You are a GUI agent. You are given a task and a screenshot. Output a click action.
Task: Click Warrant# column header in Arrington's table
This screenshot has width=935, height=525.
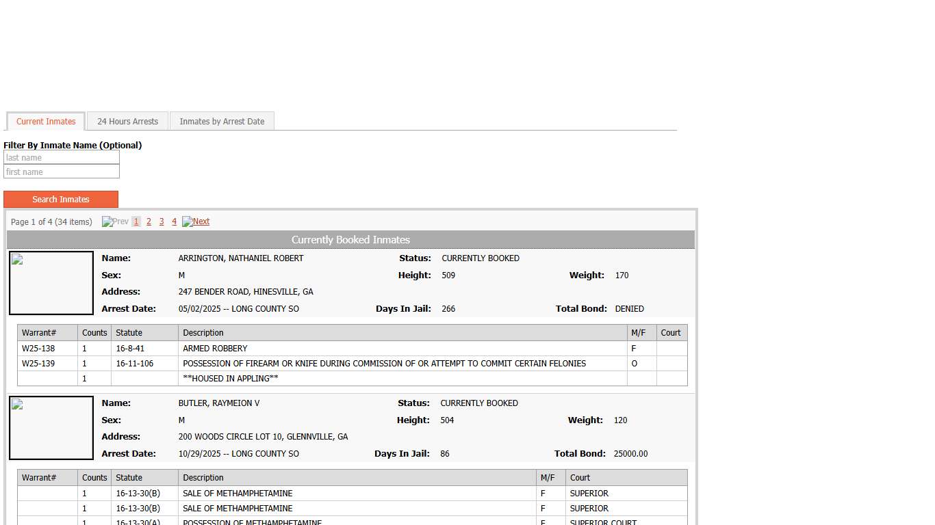click(39, 333)
